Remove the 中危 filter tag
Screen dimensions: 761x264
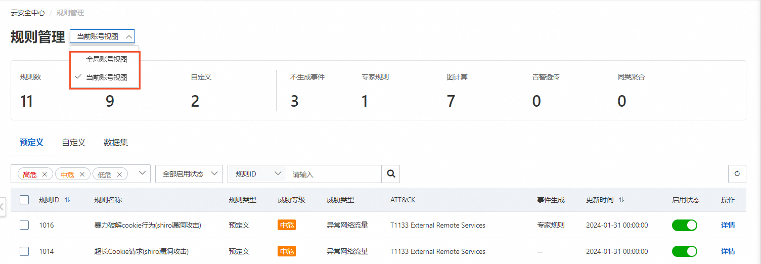pos(82,174)
